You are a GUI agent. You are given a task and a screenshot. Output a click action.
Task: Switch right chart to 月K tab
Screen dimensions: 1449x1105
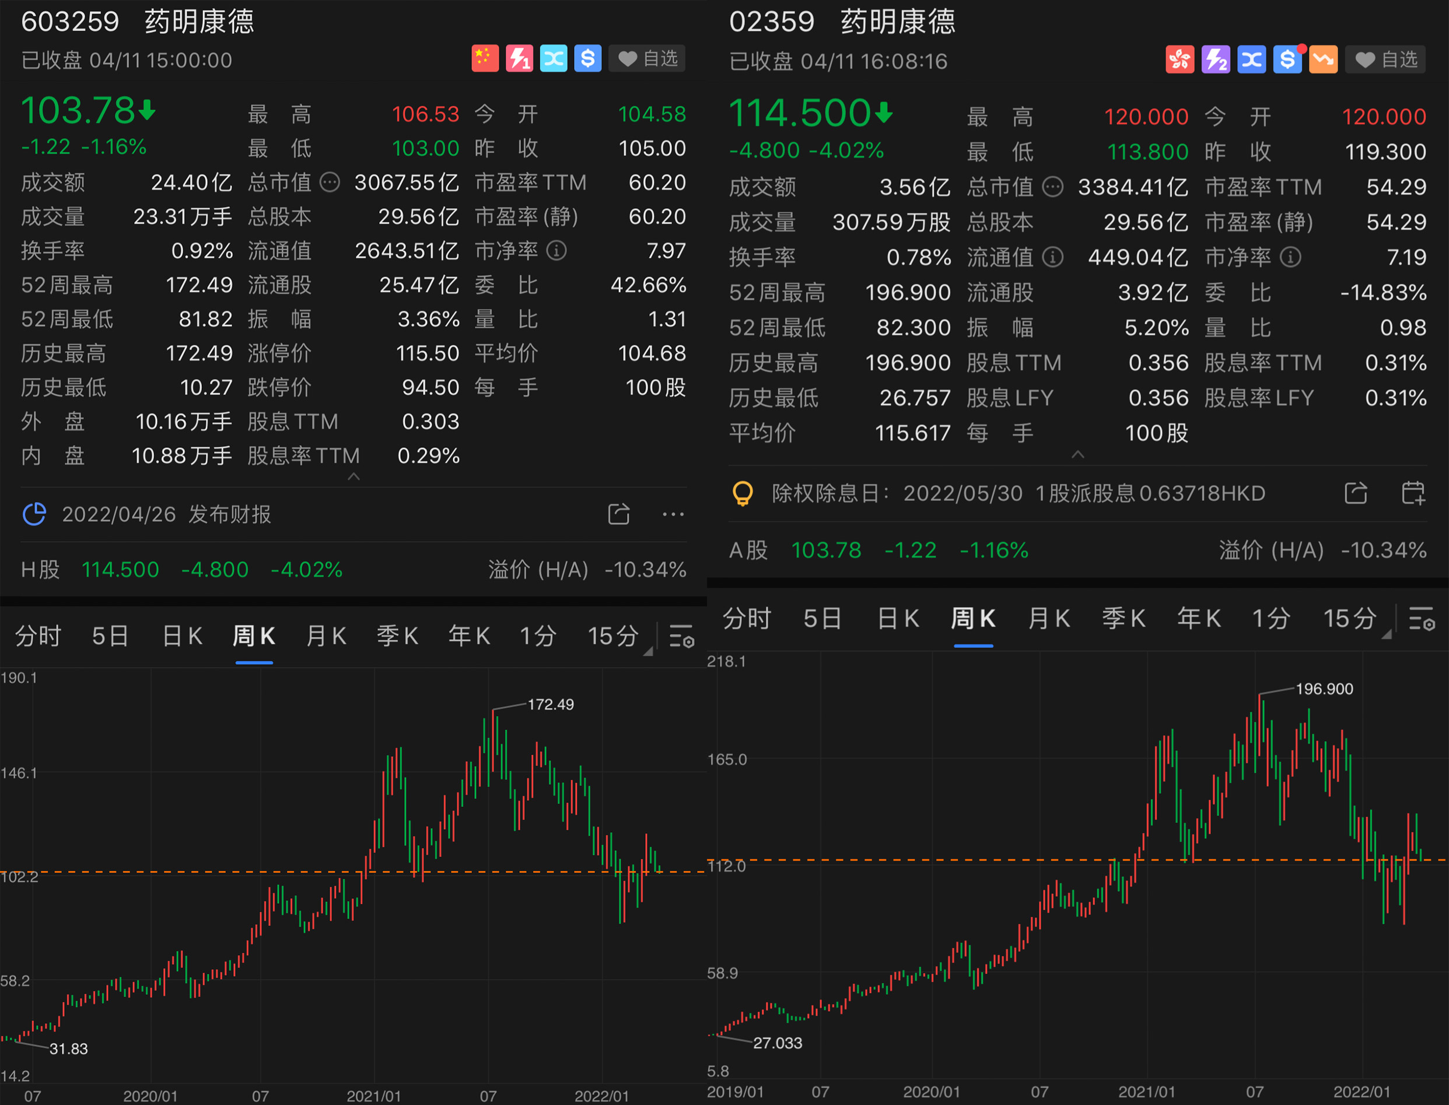click(1049, 619)
